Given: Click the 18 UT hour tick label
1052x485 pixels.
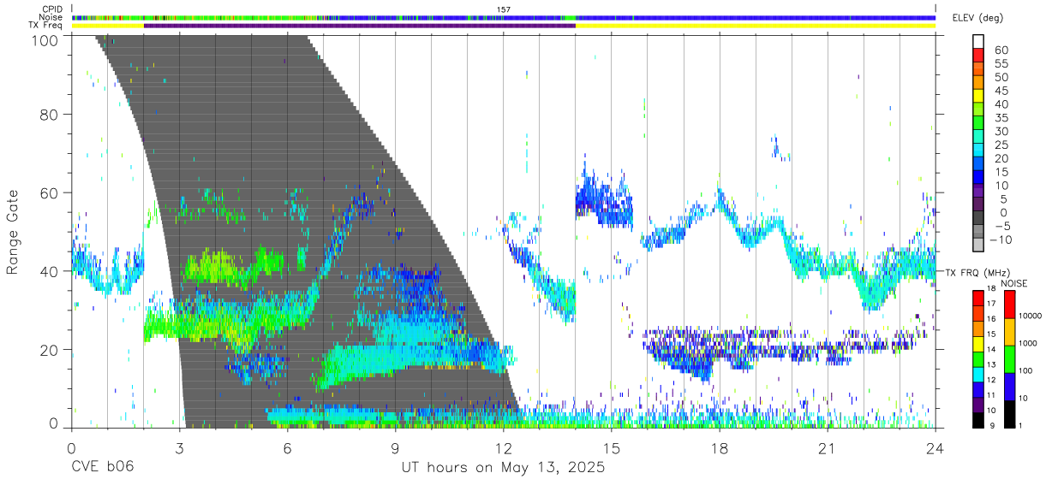Looking at the screenshot, I should coord(720,448).
